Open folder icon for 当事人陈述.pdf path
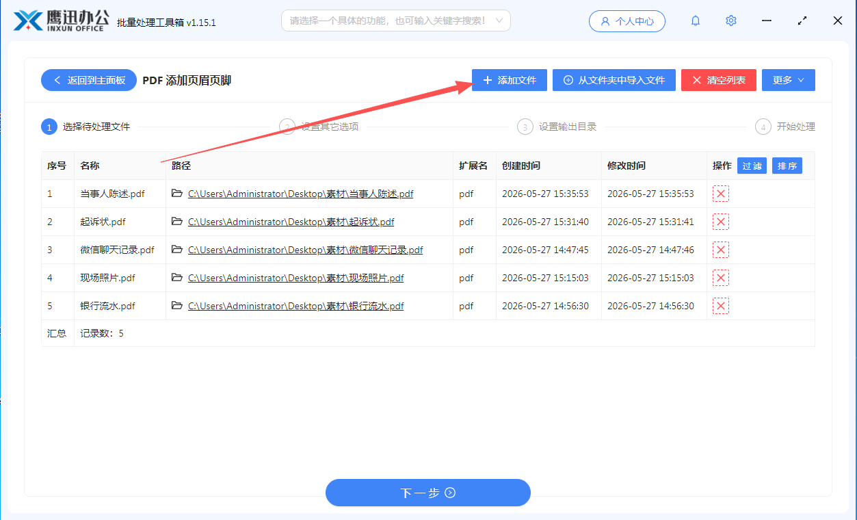Viewport: 857px width, 520px height. (x=177, y=194)
